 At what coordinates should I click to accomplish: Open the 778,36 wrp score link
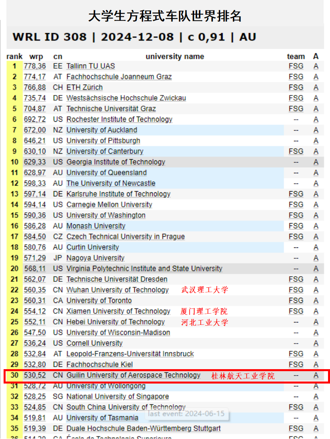coord(35,66)
